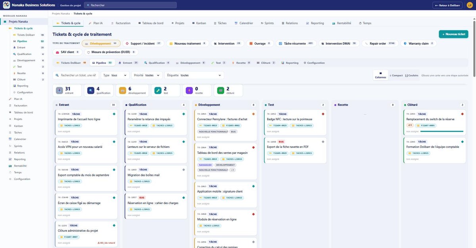Viewport: 476px width, 248px height.
Task: Click progress bar on Remplacement du switch card
Action: (441, 131)
